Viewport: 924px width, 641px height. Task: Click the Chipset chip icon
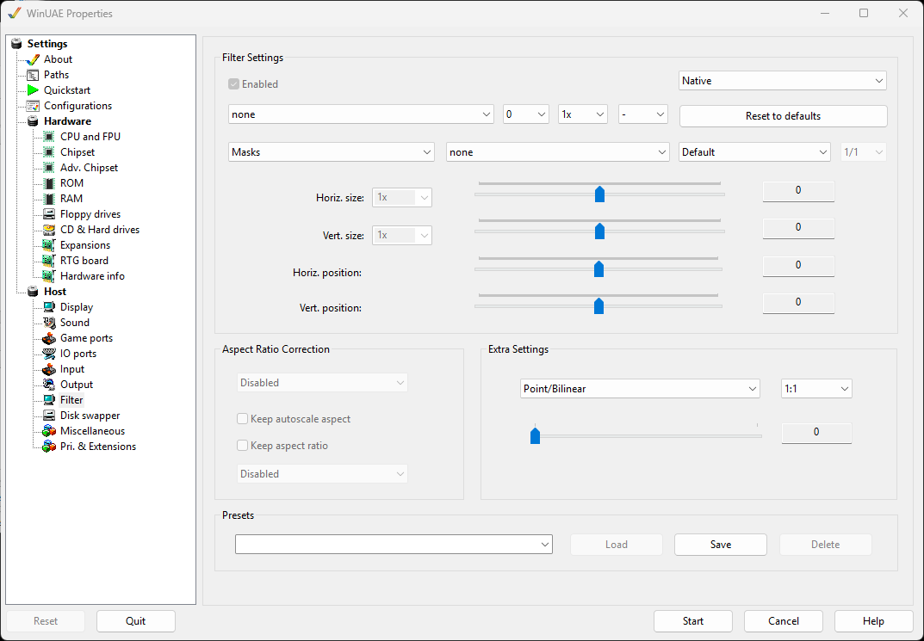[x=49, y=152]
